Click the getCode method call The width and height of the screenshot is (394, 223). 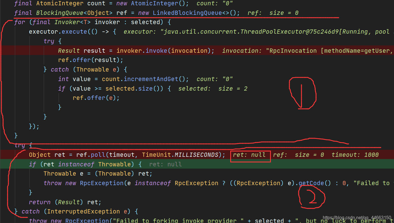coord(311,183)
